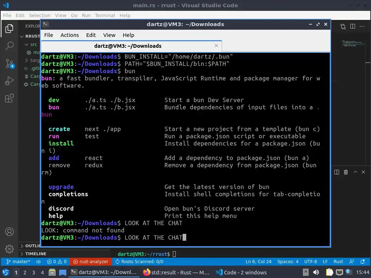
Task: Open the Search view in activity bar
Action: pos(9,46)
